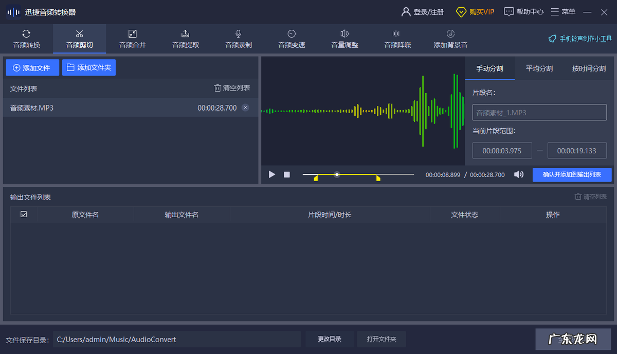Click the segment name input field
This screenshot has height=354, width=617.
click(x=539, y=112)
